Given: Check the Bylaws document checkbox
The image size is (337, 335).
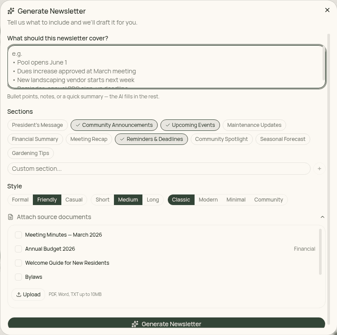Looking at the screenshot, I should coord(18,277).
